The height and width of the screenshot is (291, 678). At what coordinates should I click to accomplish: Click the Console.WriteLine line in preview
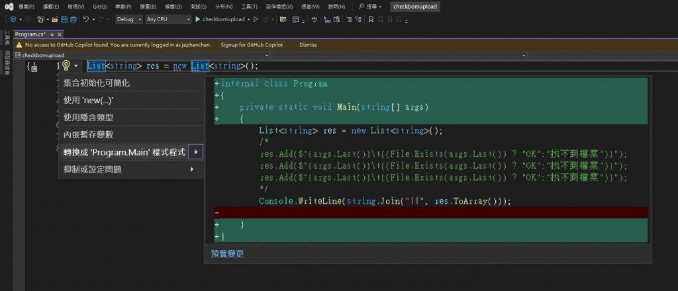click(x=385, y=201)
